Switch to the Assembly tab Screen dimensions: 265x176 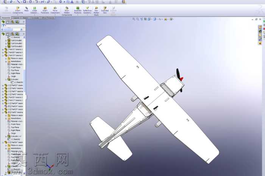(x=6, y=18)
